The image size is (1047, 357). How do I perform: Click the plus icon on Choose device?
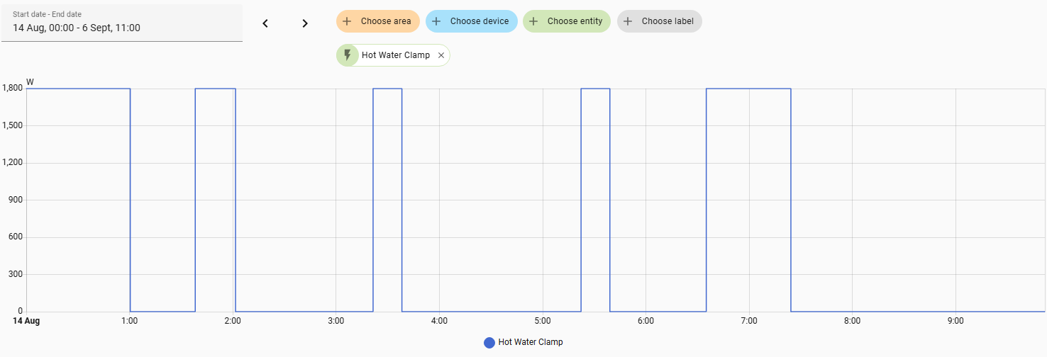tap(436, 21)
